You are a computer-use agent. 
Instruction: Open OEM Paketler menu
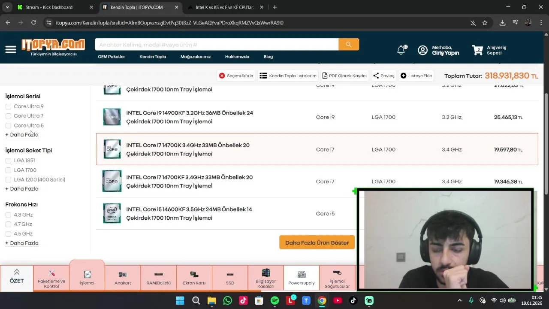tap(112, 57)
